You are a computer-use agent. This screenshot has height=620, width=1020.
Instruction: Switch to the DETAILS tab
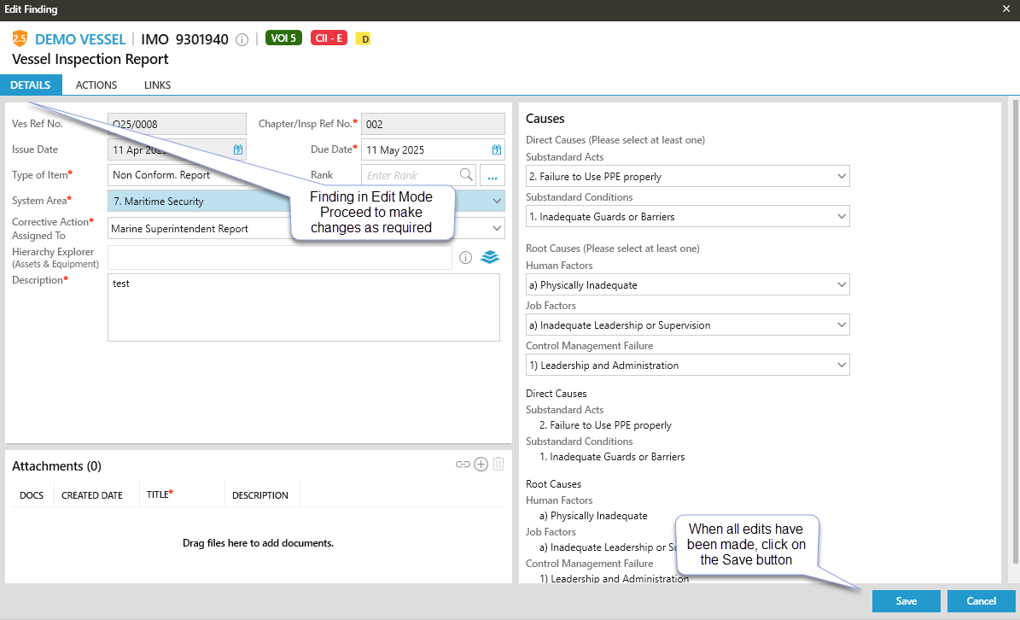(x=31, y=85)
